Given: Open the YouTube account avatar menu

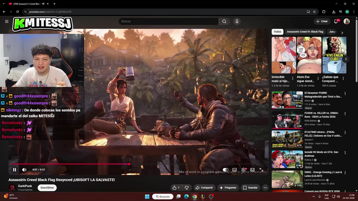Looking at the screenshot, I should tap(347, 21).
